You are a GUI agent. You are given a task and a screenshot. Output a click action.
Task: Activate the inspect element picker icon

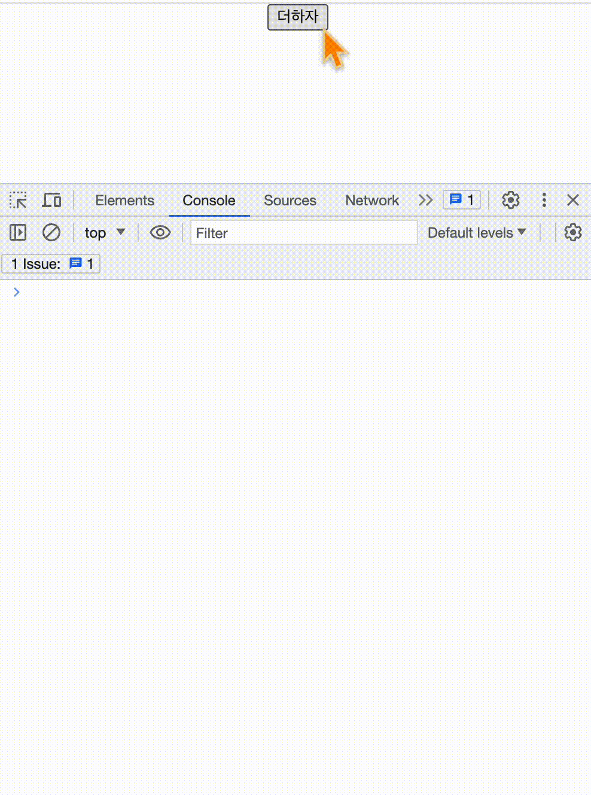coord(18,200)
